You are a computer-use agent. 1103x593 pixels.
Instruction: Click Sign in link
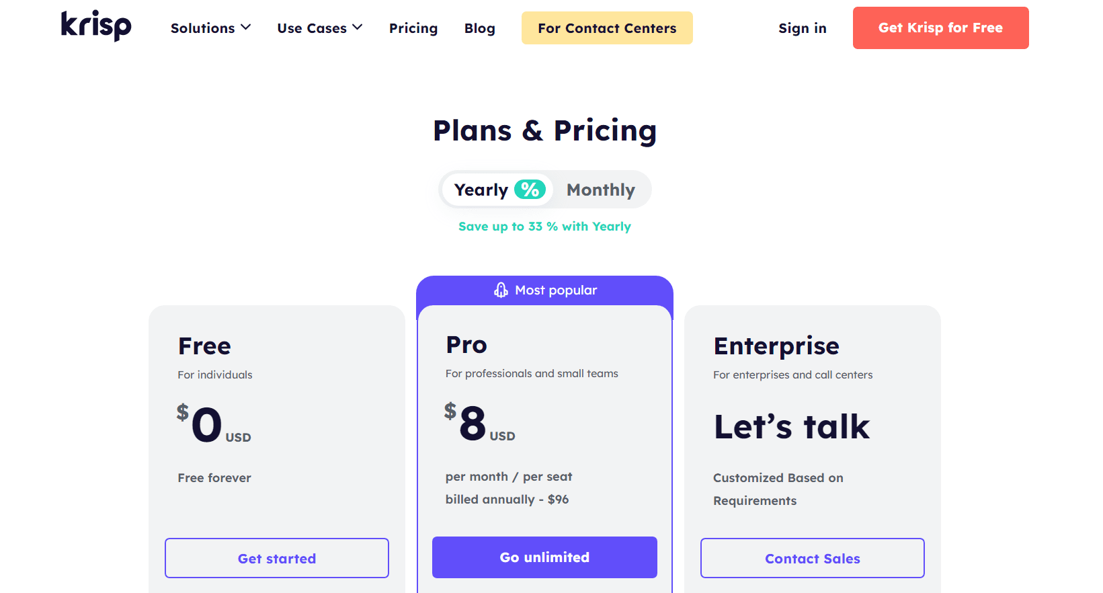click(803, 28)
